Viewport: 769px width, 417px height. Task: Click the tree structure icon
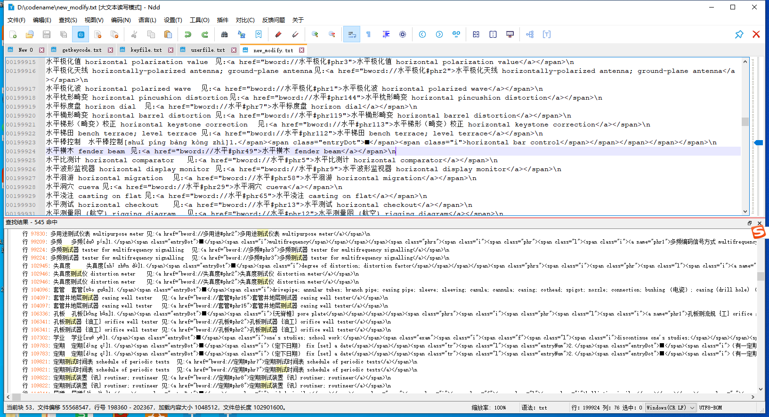pos(530,34)
